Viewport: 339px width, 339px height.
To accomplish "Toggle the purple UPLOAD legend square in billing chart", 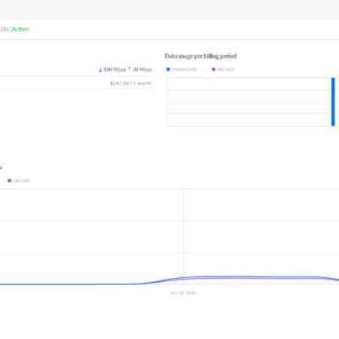I will point(214,69).
